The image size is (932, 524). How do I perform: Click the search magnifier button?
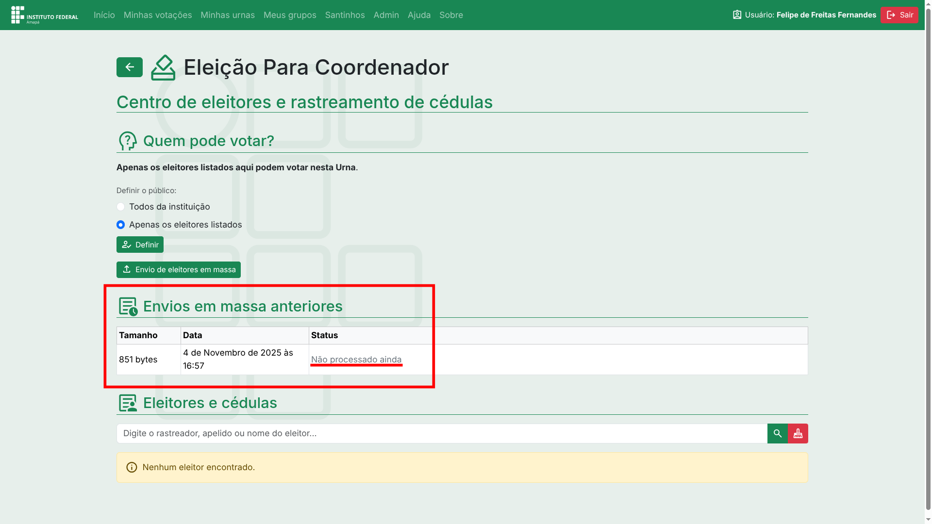(777, 433)
